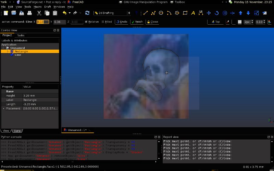Viewport: 274px width, 171px height.
Task: Select the Draft Line tool icon
Action: (x=146, y=13)
